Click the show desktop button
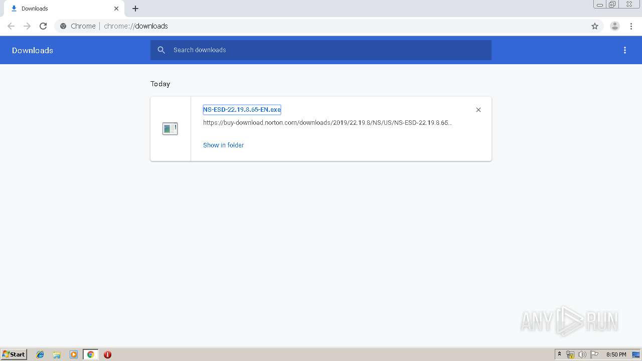 point(636,354)
